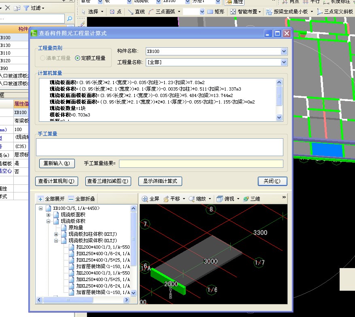355x317 pixels.
Task: Open the 平移 dropdown arrow
Action: (x=184, y=199)
